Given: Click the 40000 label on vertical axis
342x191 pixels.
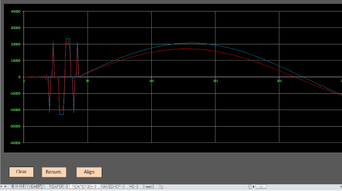Looking at the screenshot, I should tap(15, 12).
